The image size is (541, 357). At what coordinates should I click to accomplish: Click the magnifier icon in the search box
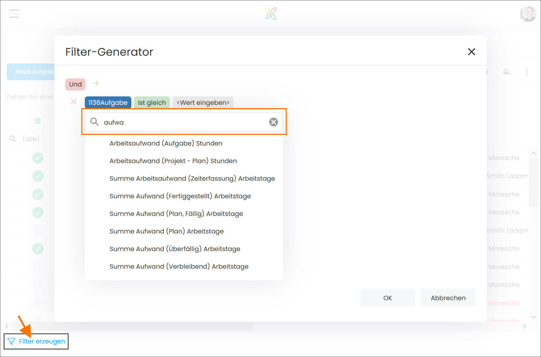click(x=94, y=122)
